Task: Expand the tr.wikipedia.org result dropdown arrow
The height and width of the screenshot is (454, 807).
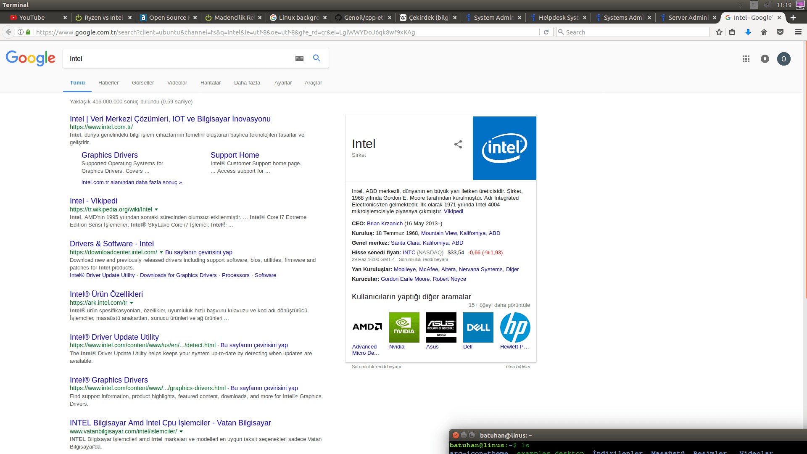Action: pos(156,209)
